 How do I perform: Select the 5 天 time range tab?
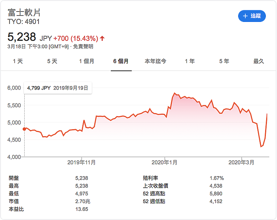point(52,61)
